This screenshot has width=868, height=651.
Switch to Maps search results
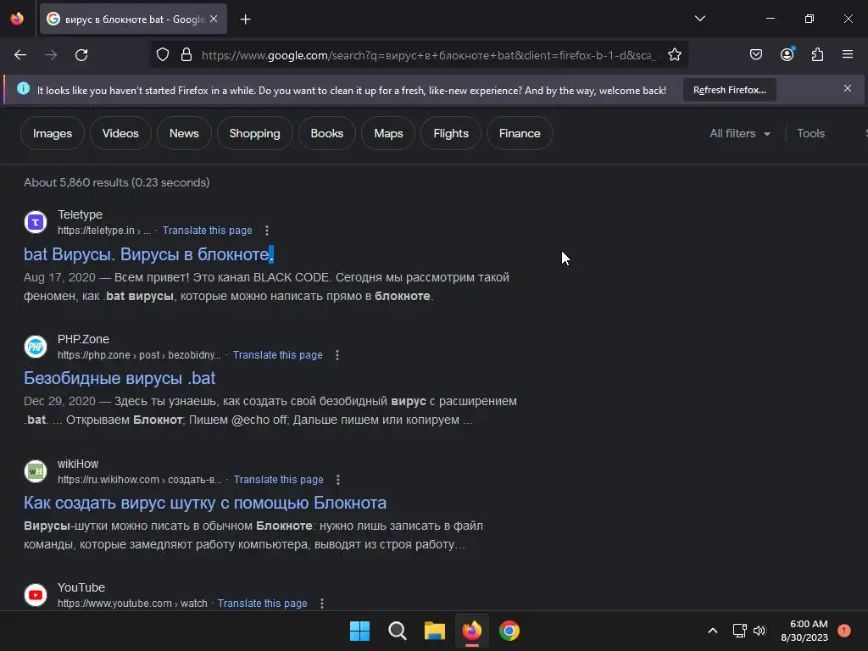(x=388, y=133)
